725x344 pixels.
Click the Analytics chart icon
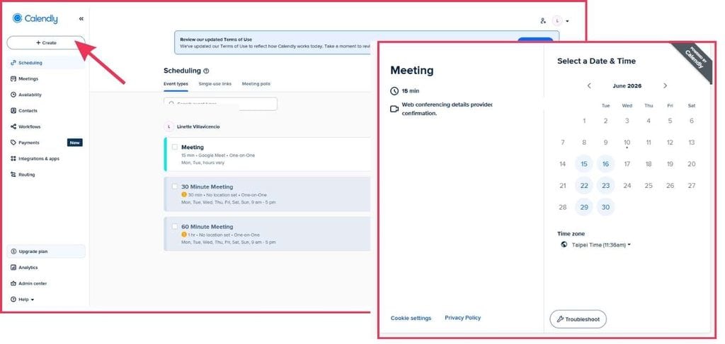[x=13, y=268]
